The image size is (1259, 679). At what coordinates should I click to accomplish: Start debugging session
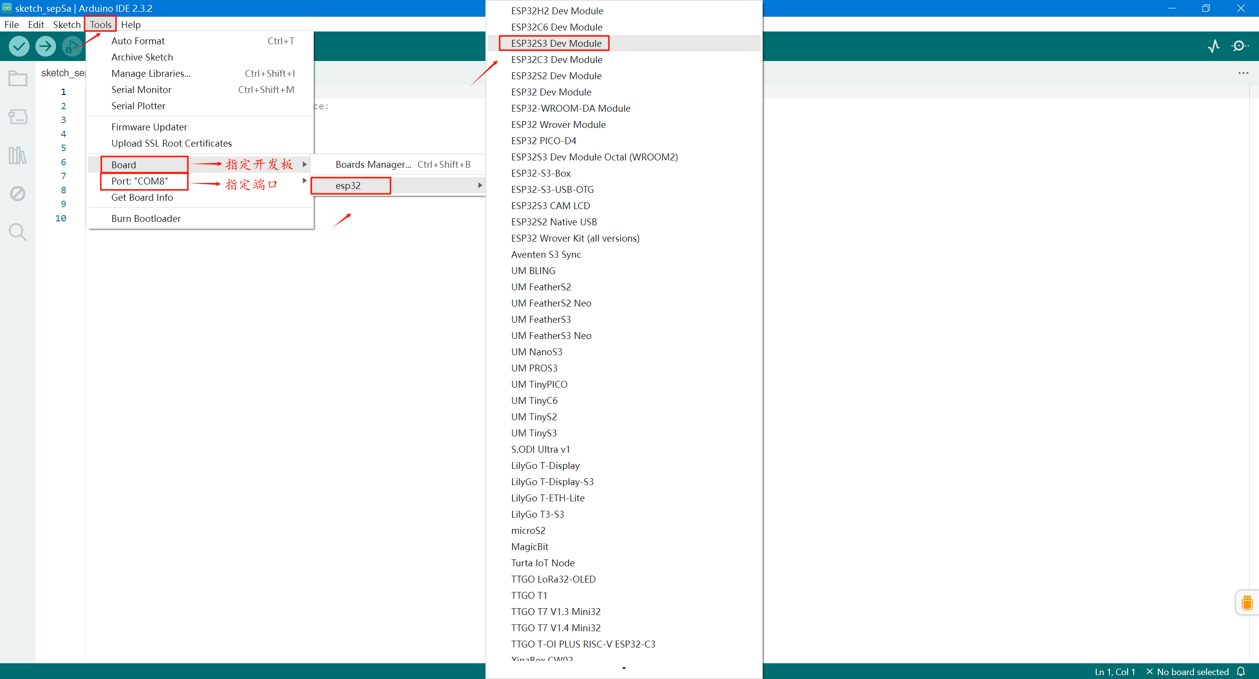72,46
